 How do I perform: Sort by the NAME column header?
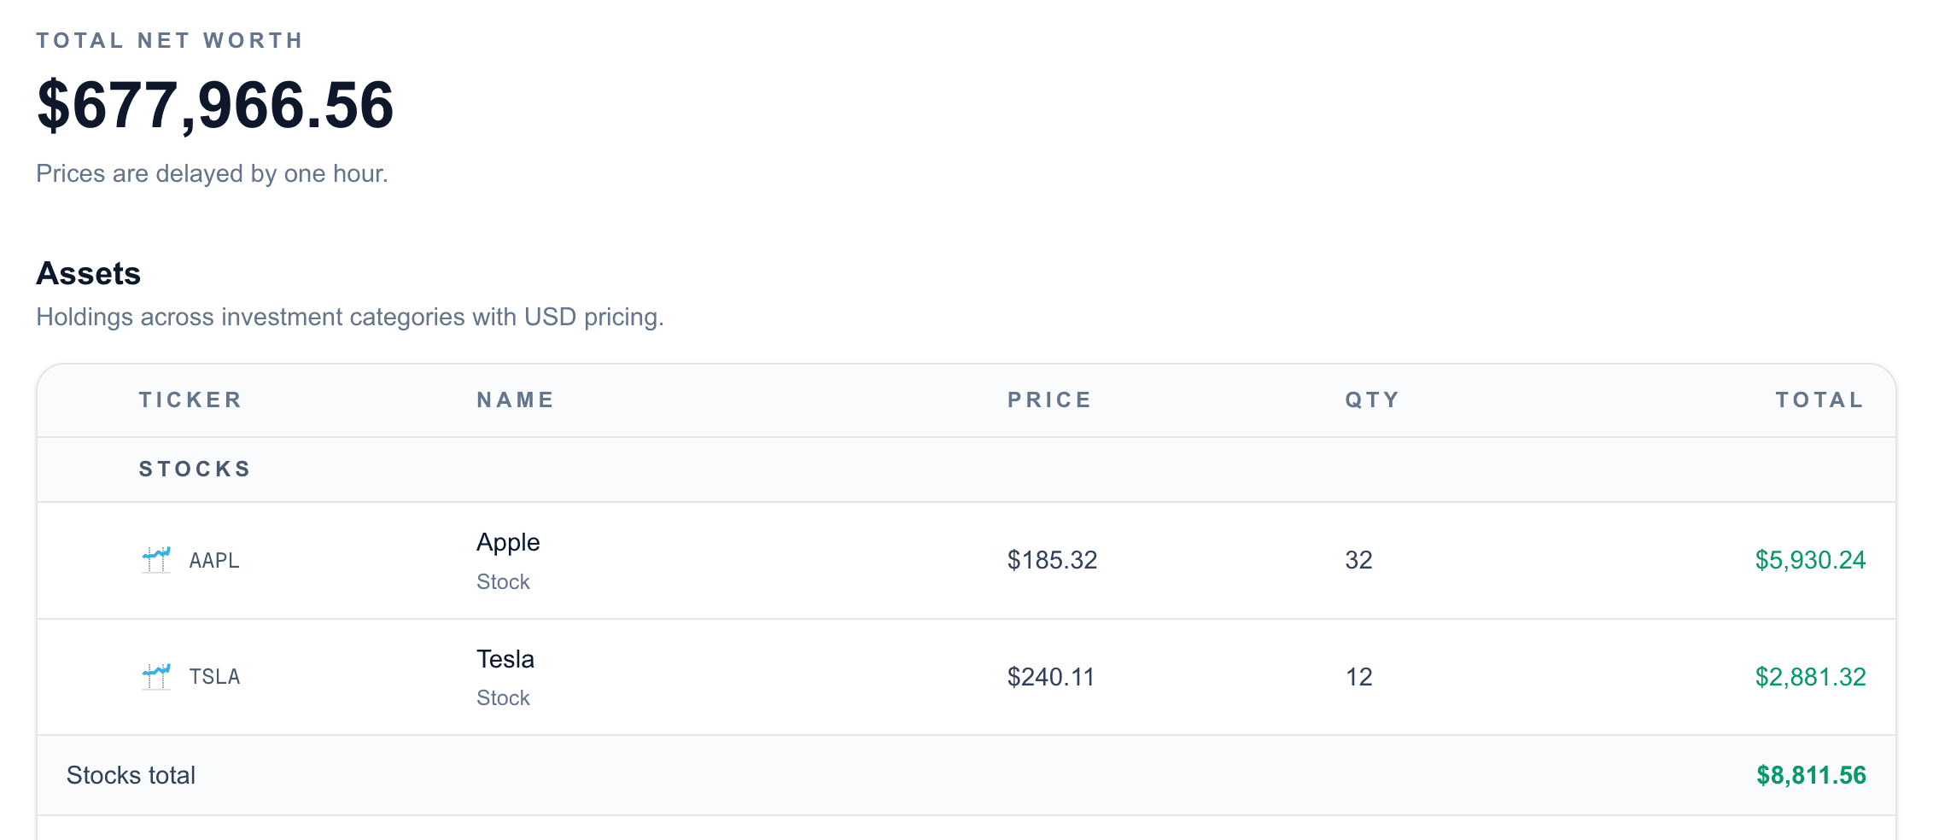[x=514, y=400]
